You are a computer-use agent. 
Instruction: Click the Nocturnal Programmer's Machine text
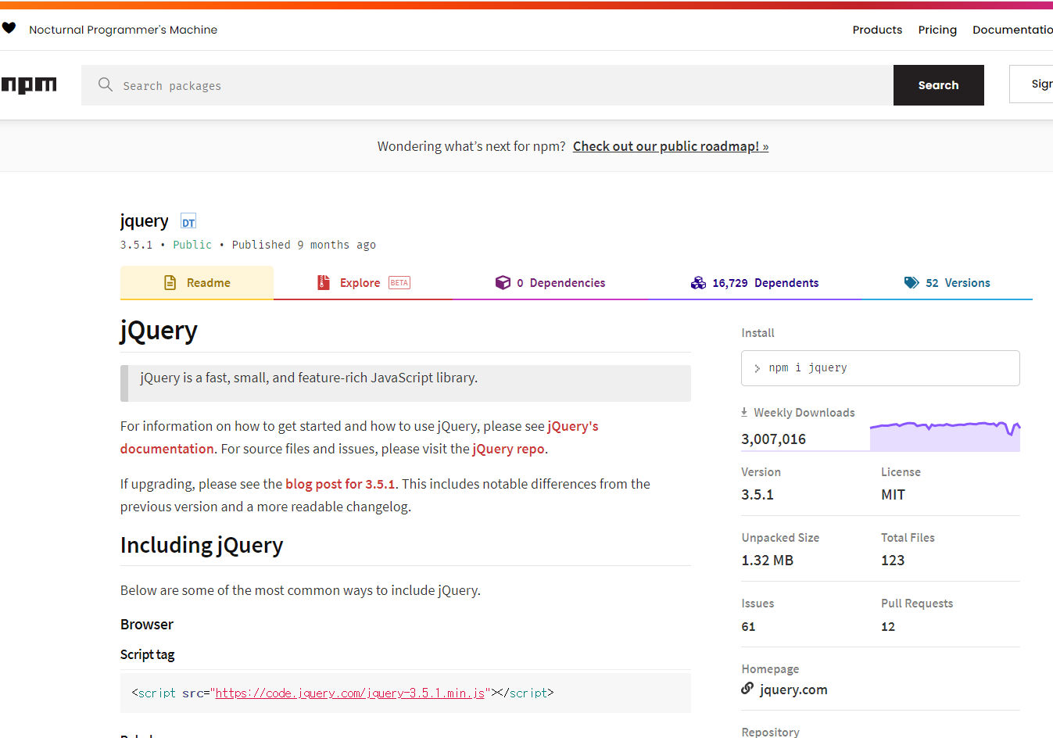point(124,30)
